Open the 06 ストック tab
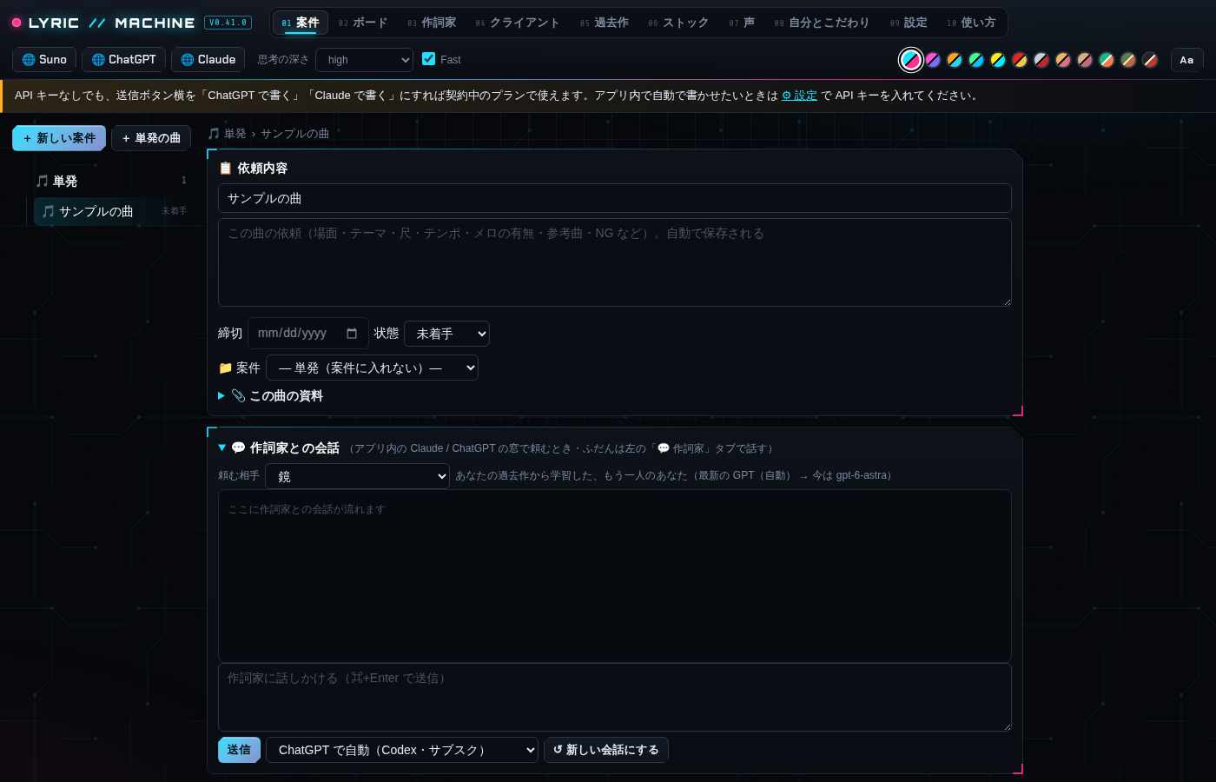 (x=678, y=23)
